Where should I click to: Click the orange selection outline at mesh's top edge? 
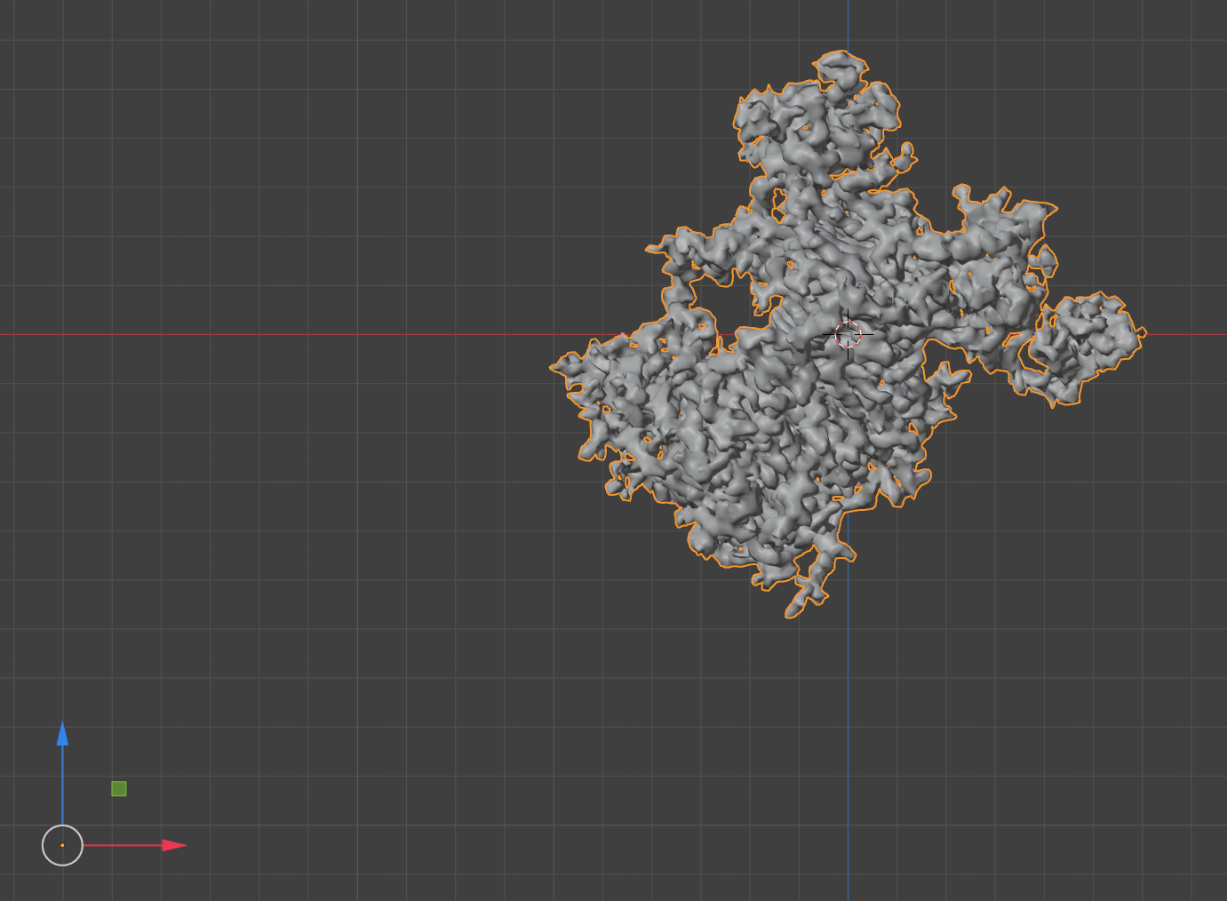pos(840,52)
